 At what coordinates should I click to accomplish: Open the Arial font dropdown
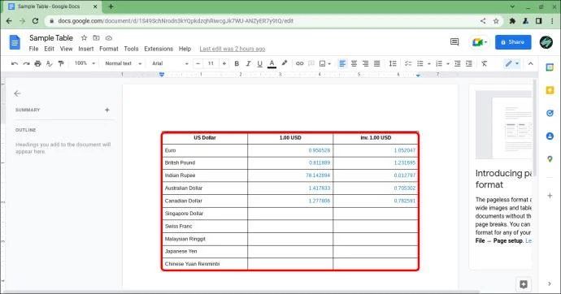(x=170, y=63)
